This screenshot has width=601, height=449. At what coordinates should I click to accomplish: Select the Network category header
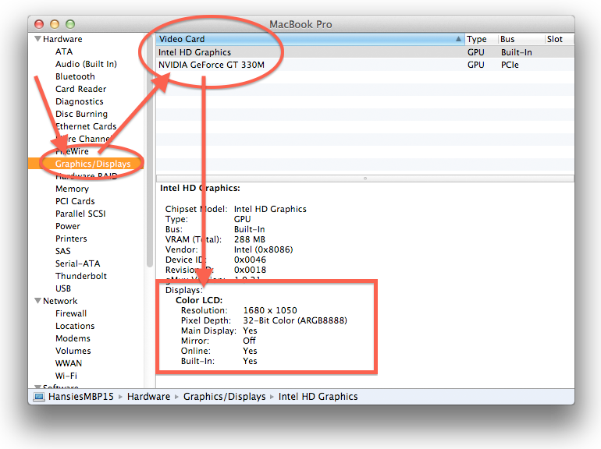60,301
